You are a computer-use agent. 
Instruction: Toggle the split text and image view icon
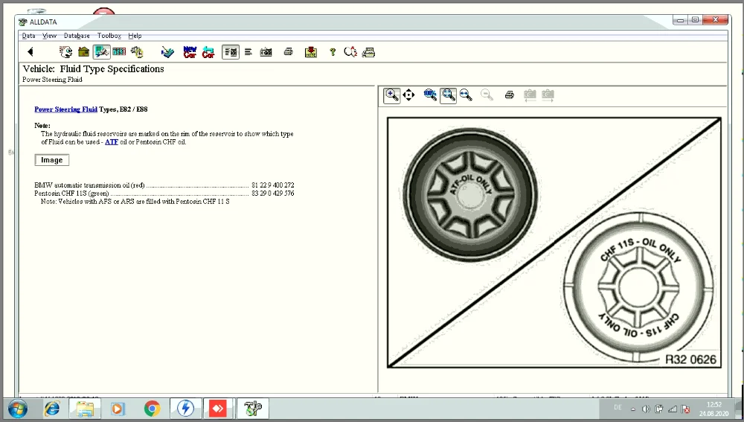click(231, 52)
